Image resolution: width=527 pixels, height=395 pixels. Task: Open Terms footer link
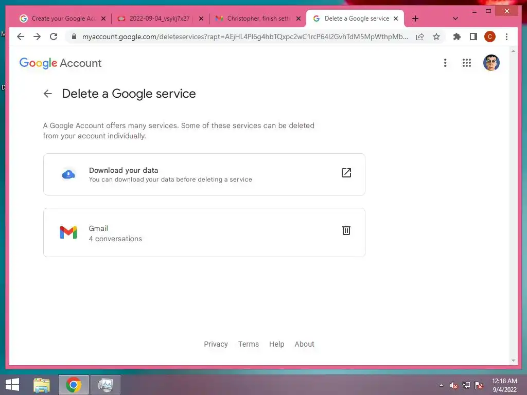pos(249,344)
